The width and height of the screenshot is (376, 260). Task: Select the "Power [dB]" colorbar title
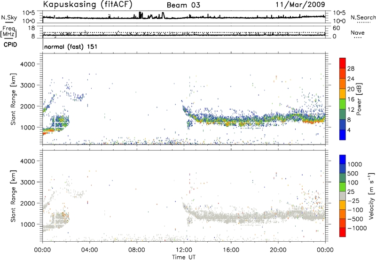click(x=359, y=99)
